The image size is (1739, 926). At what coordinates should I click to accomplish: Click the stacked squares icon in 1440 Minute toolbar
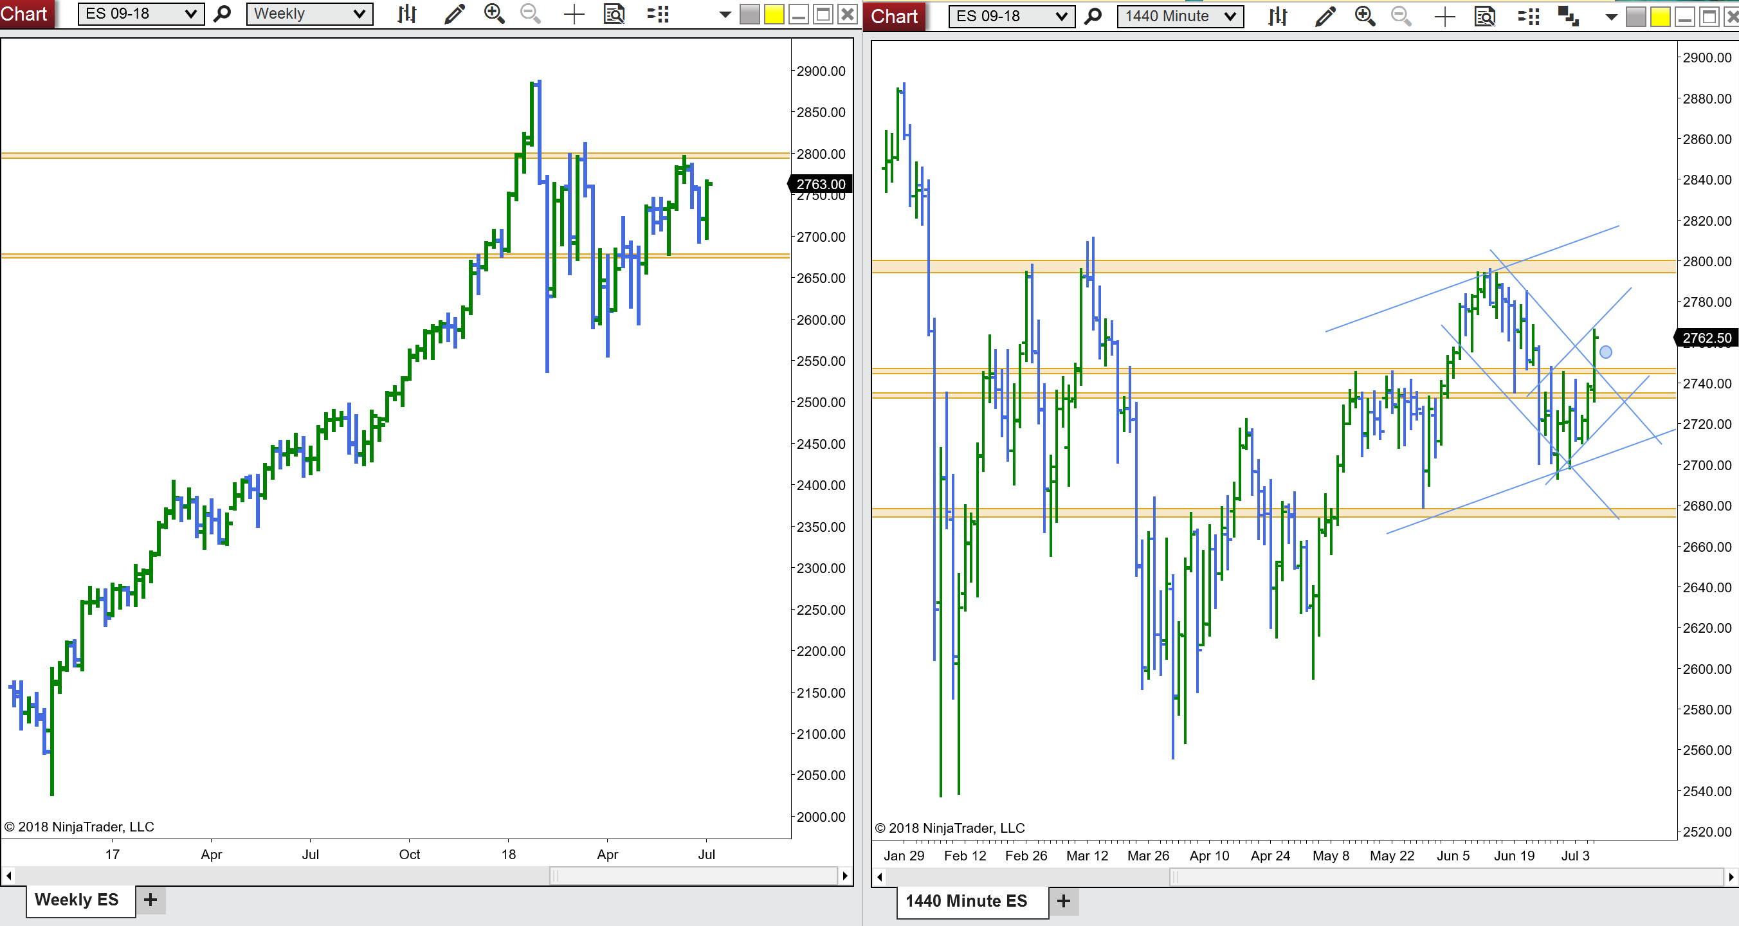(x=1567, y=16)
